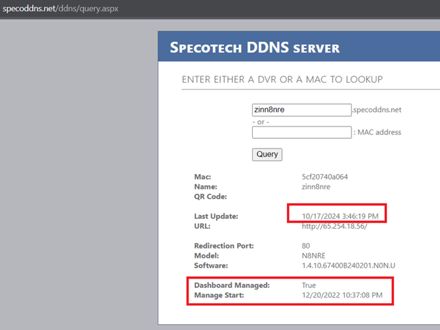Click the Model value N8NRE

click(313, 256)
